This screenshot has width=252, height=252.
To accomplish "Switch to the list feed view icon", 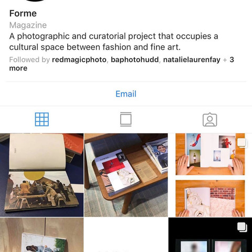I will click(x=126, y=119).
